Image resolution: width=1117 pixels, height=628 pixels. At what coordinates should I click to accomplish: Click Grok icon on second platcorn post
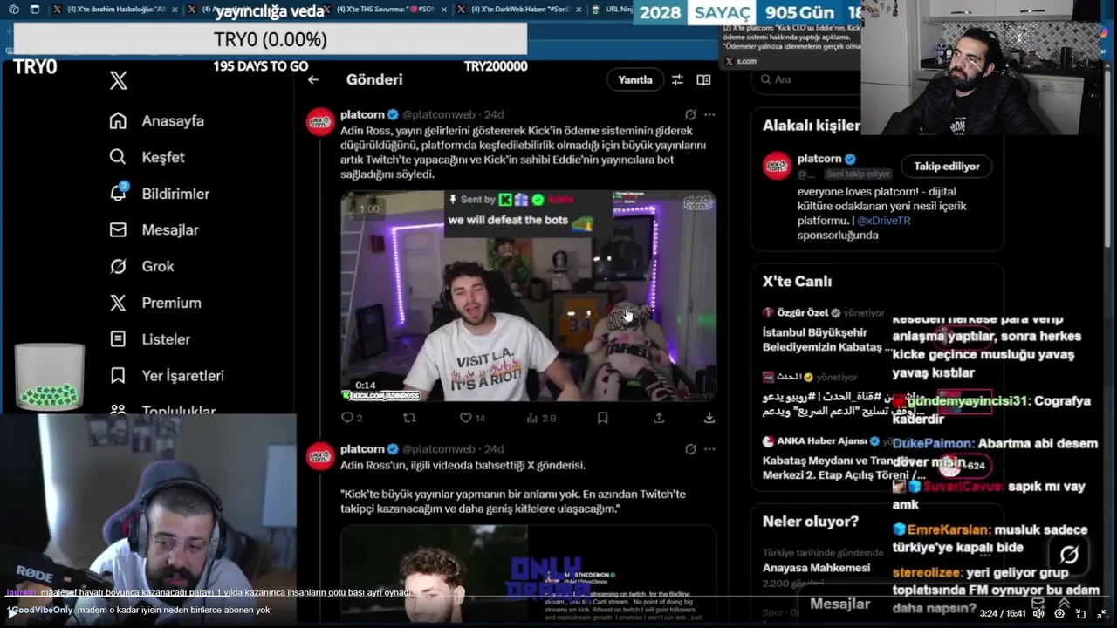[x=690, y=448]
